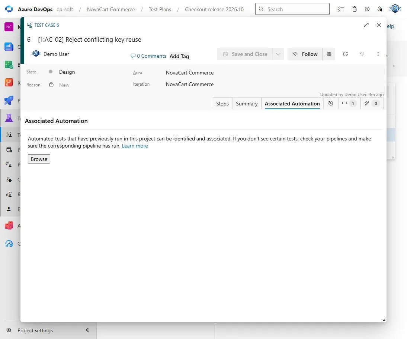This screenshot has height=339, width=407.
Task: Open the work items list icon in header
Action: (x=341, y=9)
